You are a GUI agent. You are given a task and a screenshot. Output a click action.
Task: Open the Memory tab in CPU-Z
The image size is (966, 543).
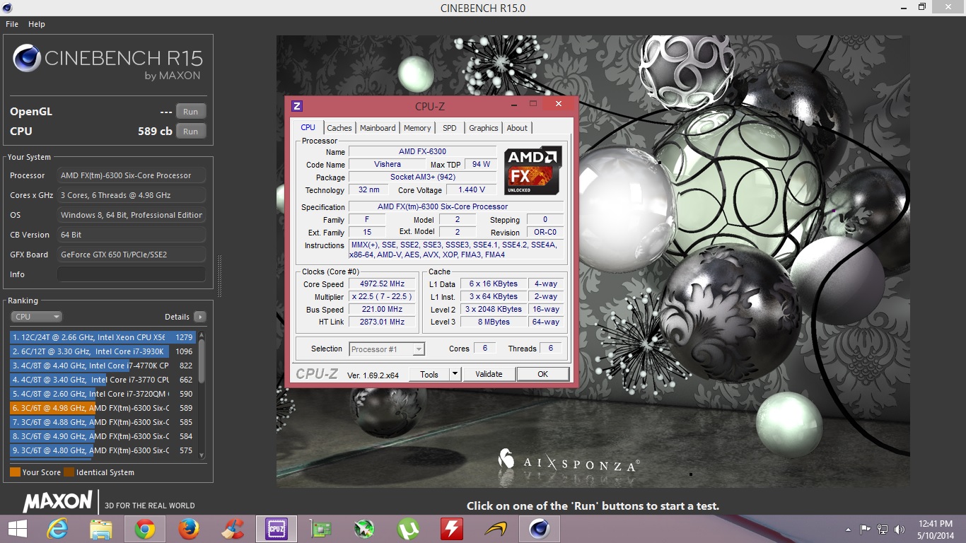(417, 128)
